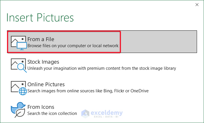Click the magnifier overlay on Stock Images icon
Screen dimensions: 204x123
pos(22,68)
